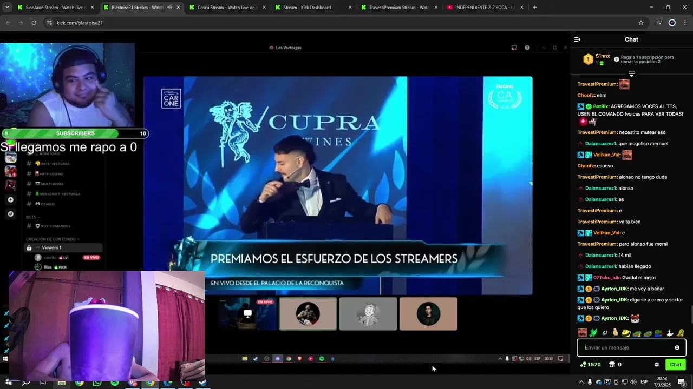Expand the gifter leaderboard toggle
This screenshot has width=693, height=389.
click(x=631, y=73)
